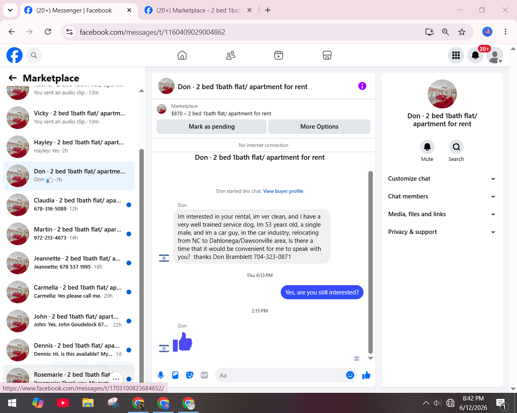Click the Mark as pending button
Image resolution: width=517 pixels, height=413 pixels.
[212, 127]
